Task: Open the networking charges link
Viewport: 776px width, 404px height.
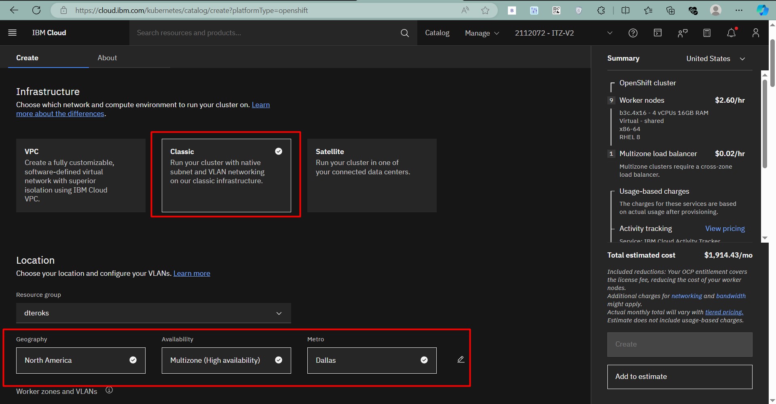Action: coord(687,296)
